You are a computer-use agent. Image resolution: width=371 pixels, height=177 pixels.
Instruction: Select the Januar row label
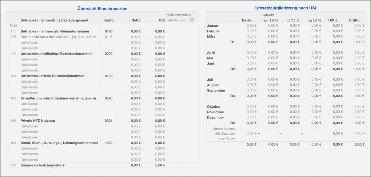pos(213,26)
